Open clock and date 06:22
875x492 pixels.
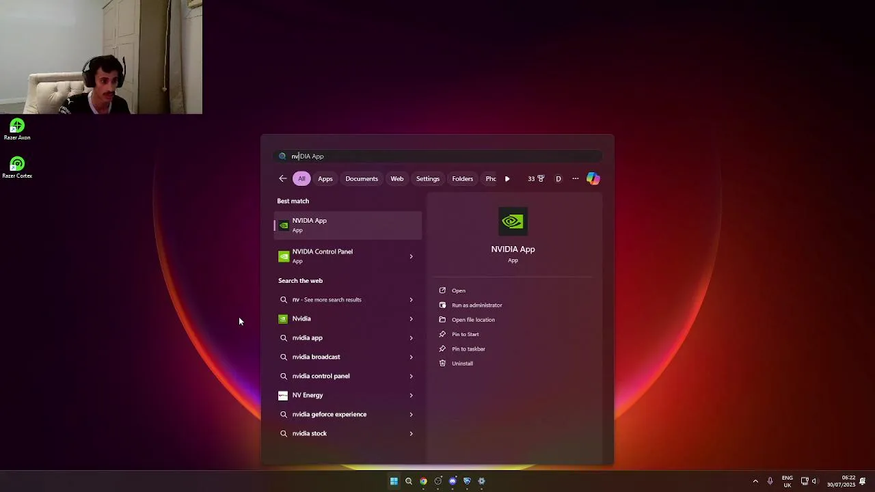[x=841, y=481]
